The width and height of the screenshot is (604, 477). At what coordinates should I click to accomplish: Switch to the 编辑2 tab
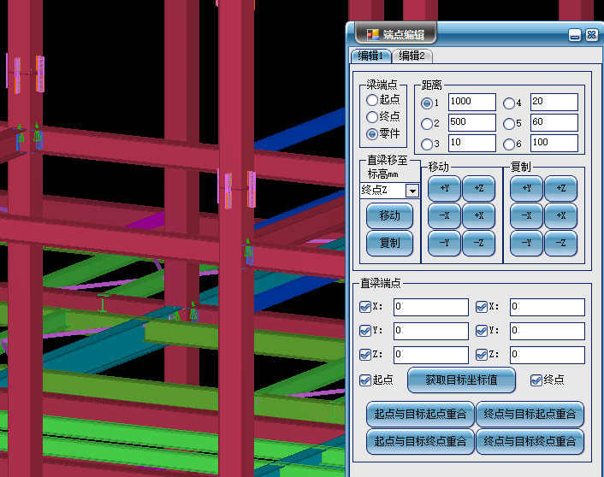(x=412, y=56)
